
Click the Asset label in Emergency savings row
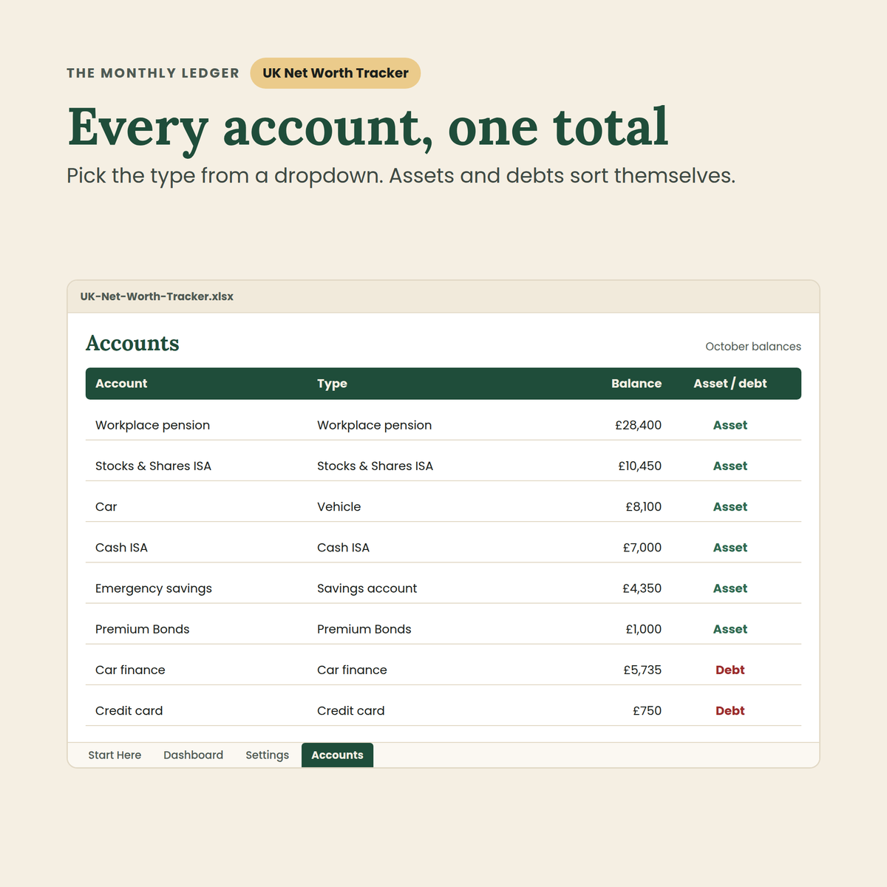coord(730,588)
